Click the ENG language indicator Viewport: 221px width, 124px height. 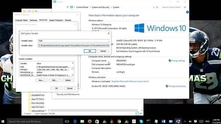207,122
